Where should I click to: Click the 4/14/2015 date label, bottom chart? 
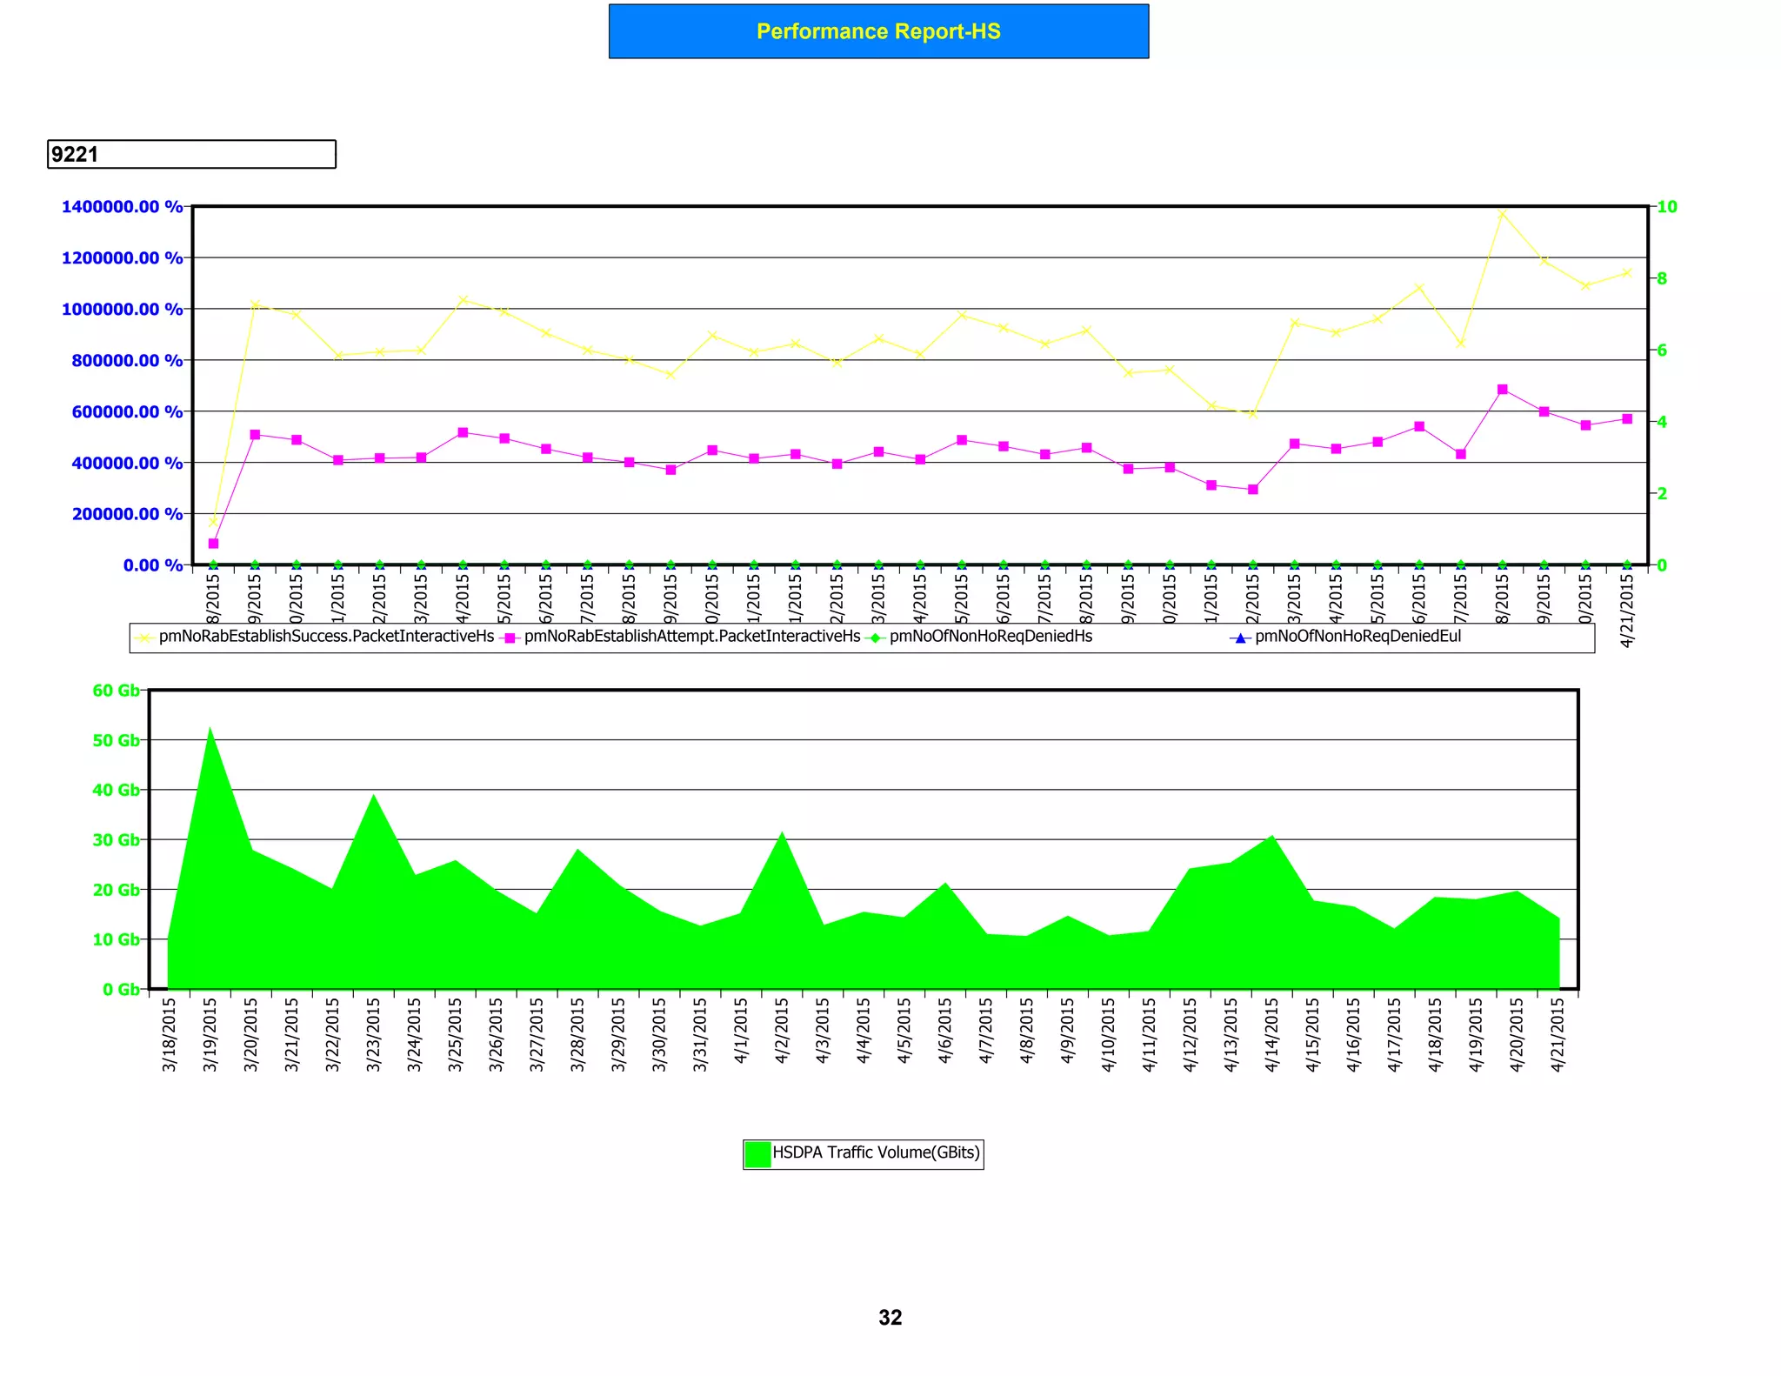click(1271, 1034)
